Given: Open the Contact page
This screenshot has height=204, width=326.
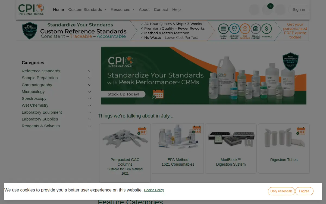Looking at the screenshot, I should tap(161, 10).
